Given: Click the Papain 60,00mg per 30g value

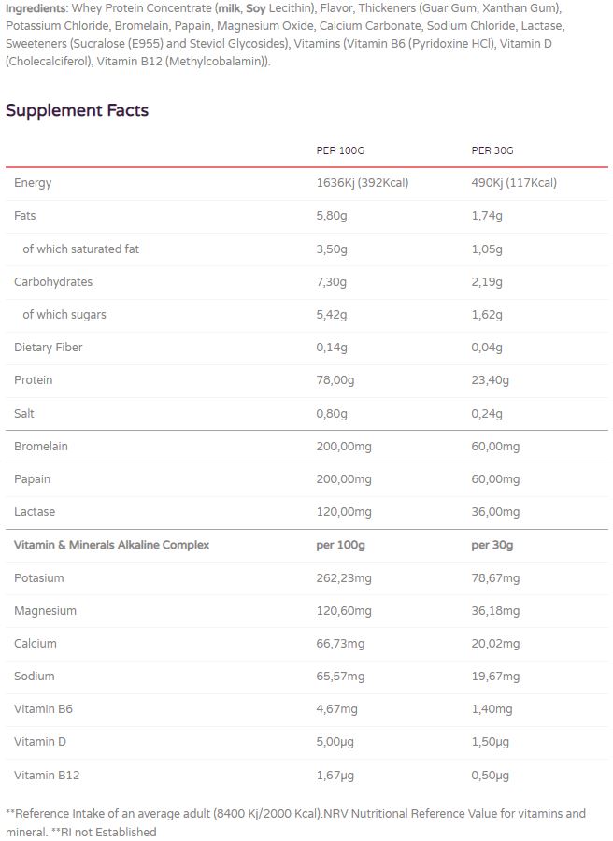Looking at the screenshot, I should (495, 479).
